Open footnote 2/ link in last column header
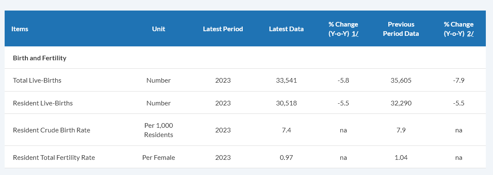The height and width of the screenshot is (175, 493). tap(470, 34)
